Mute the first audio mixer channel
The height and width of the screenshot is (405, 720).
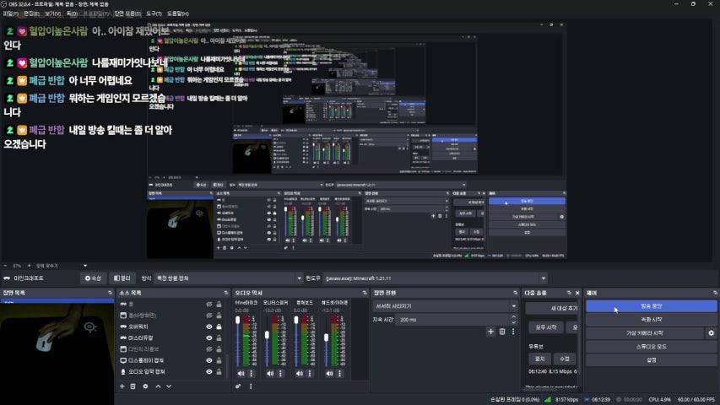[x=241, y=372]
